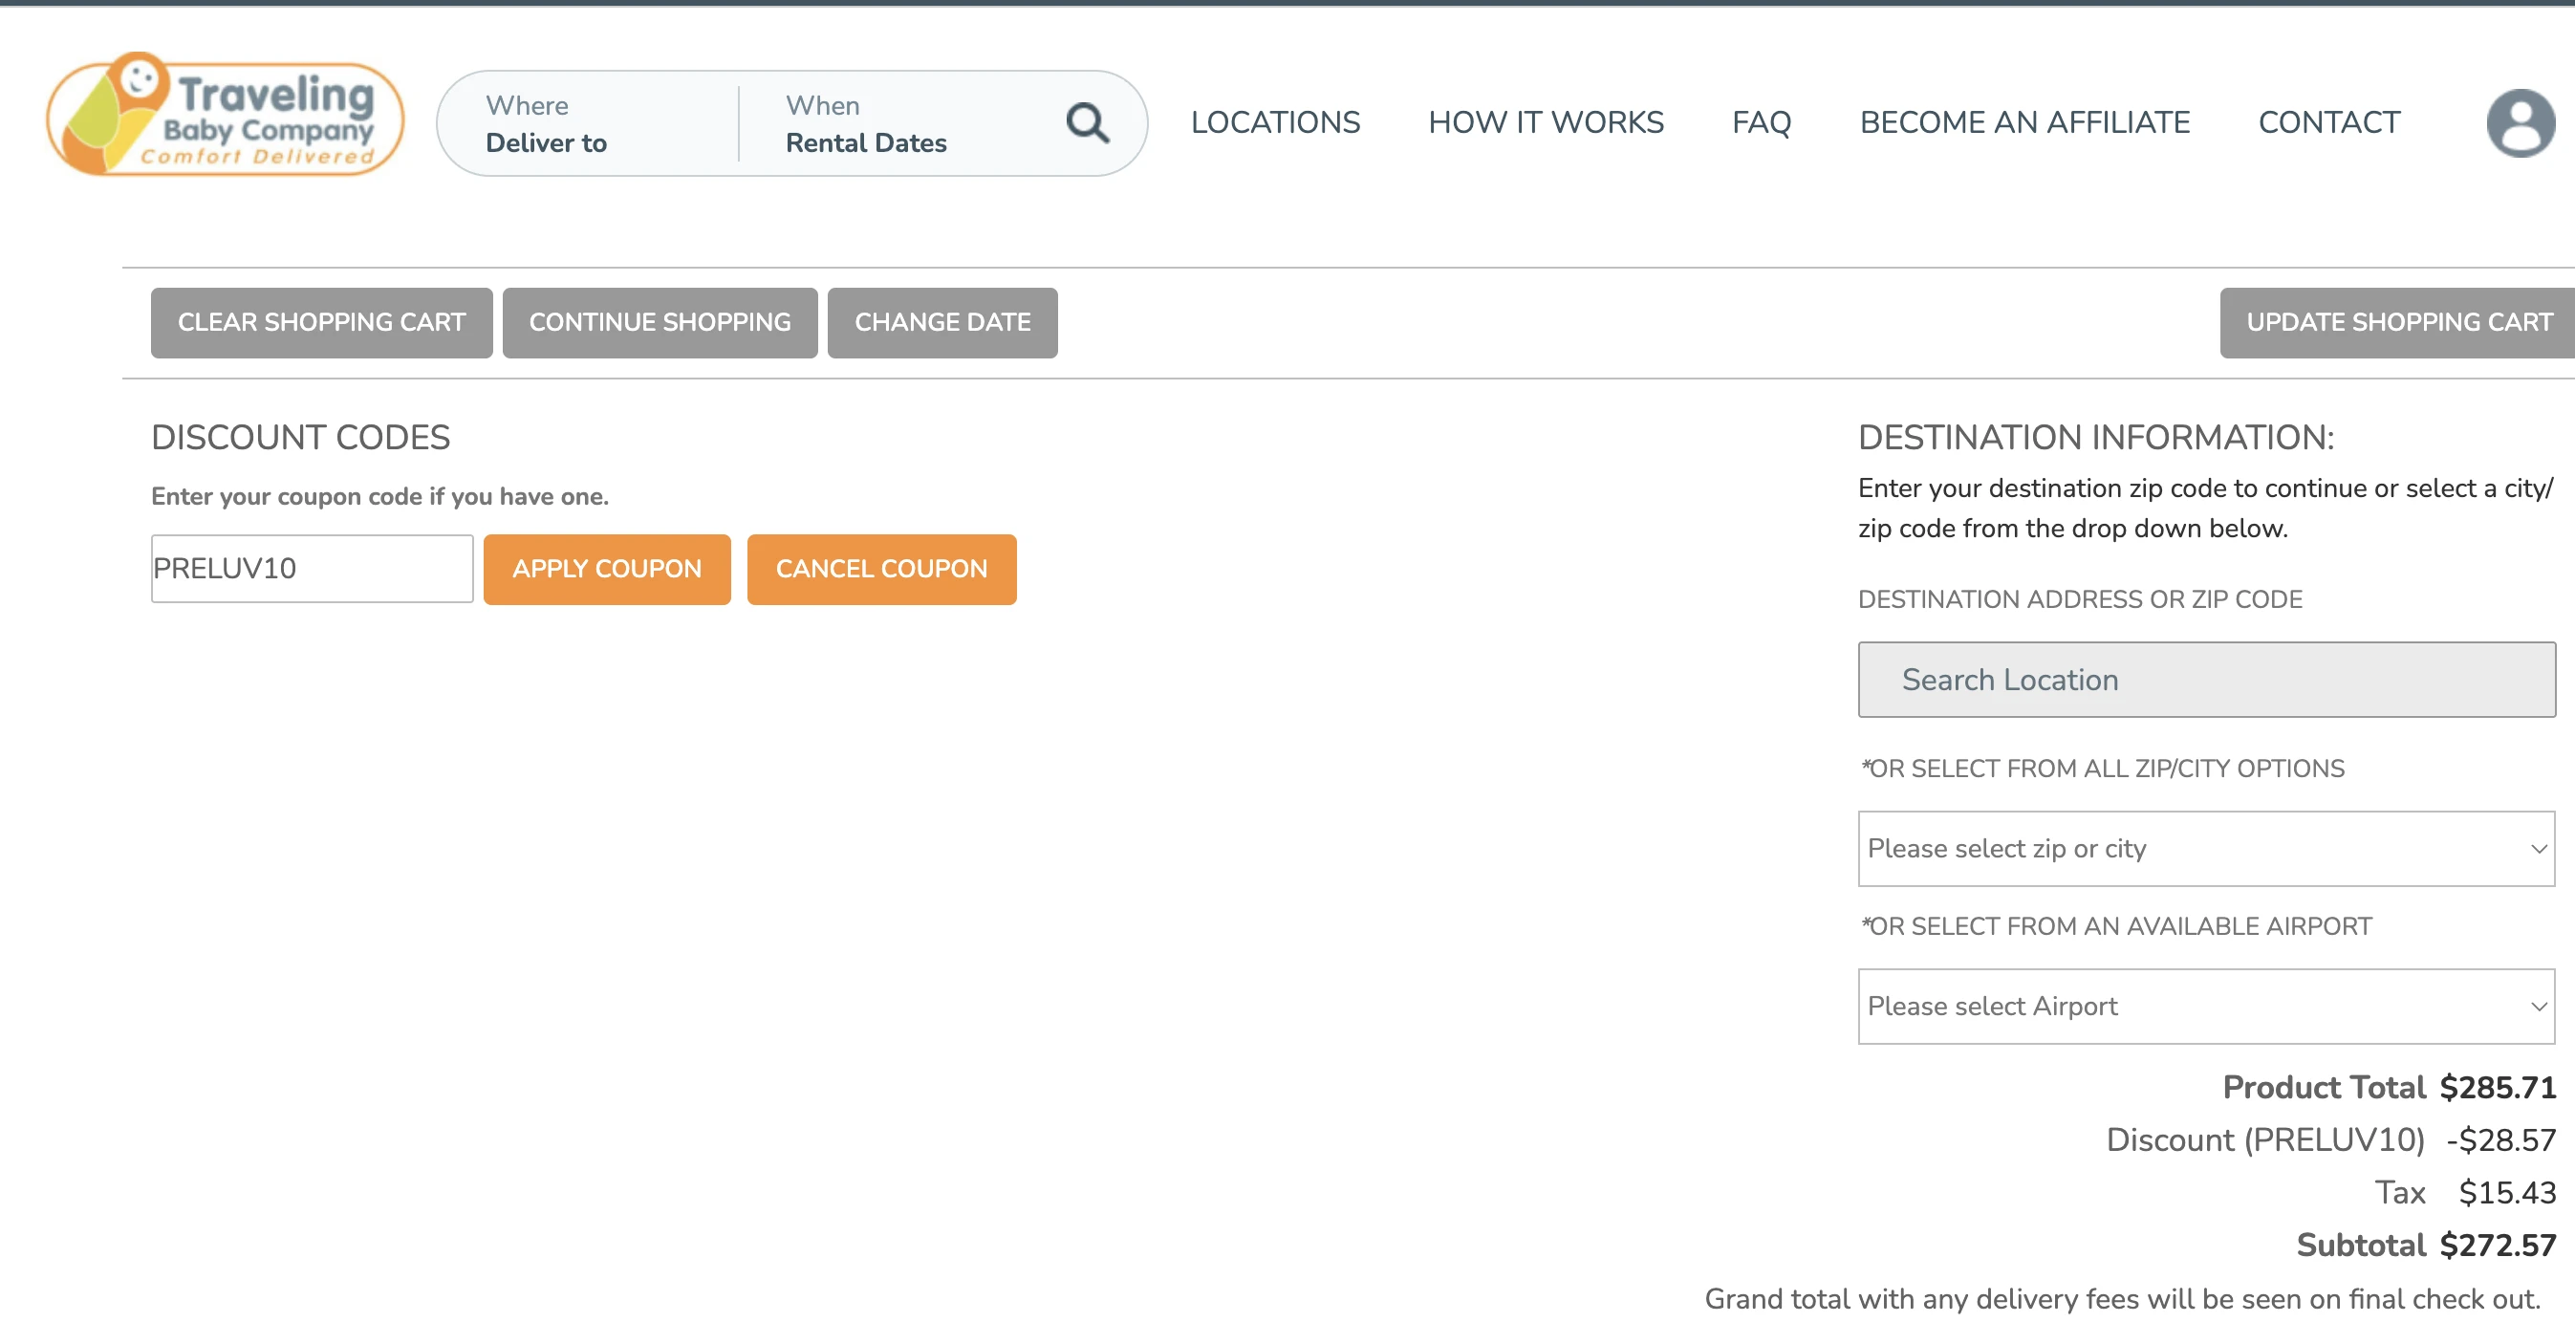
Task: Expand Please select Airport dropdown
Action: [2206, 1006]
